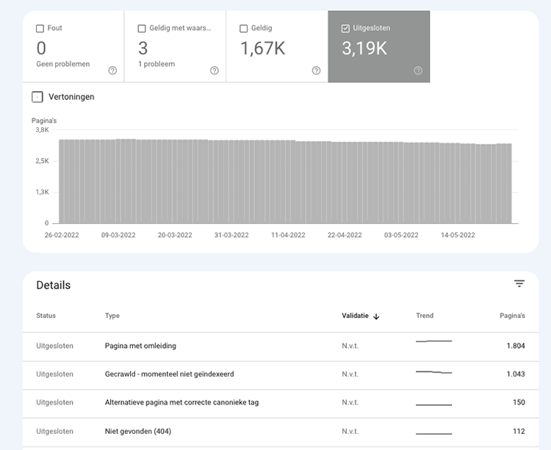The image size is (551, 450).
Task: Click help icon in Geldig met waarschuwingen card
Action: [x=214, y=70]
